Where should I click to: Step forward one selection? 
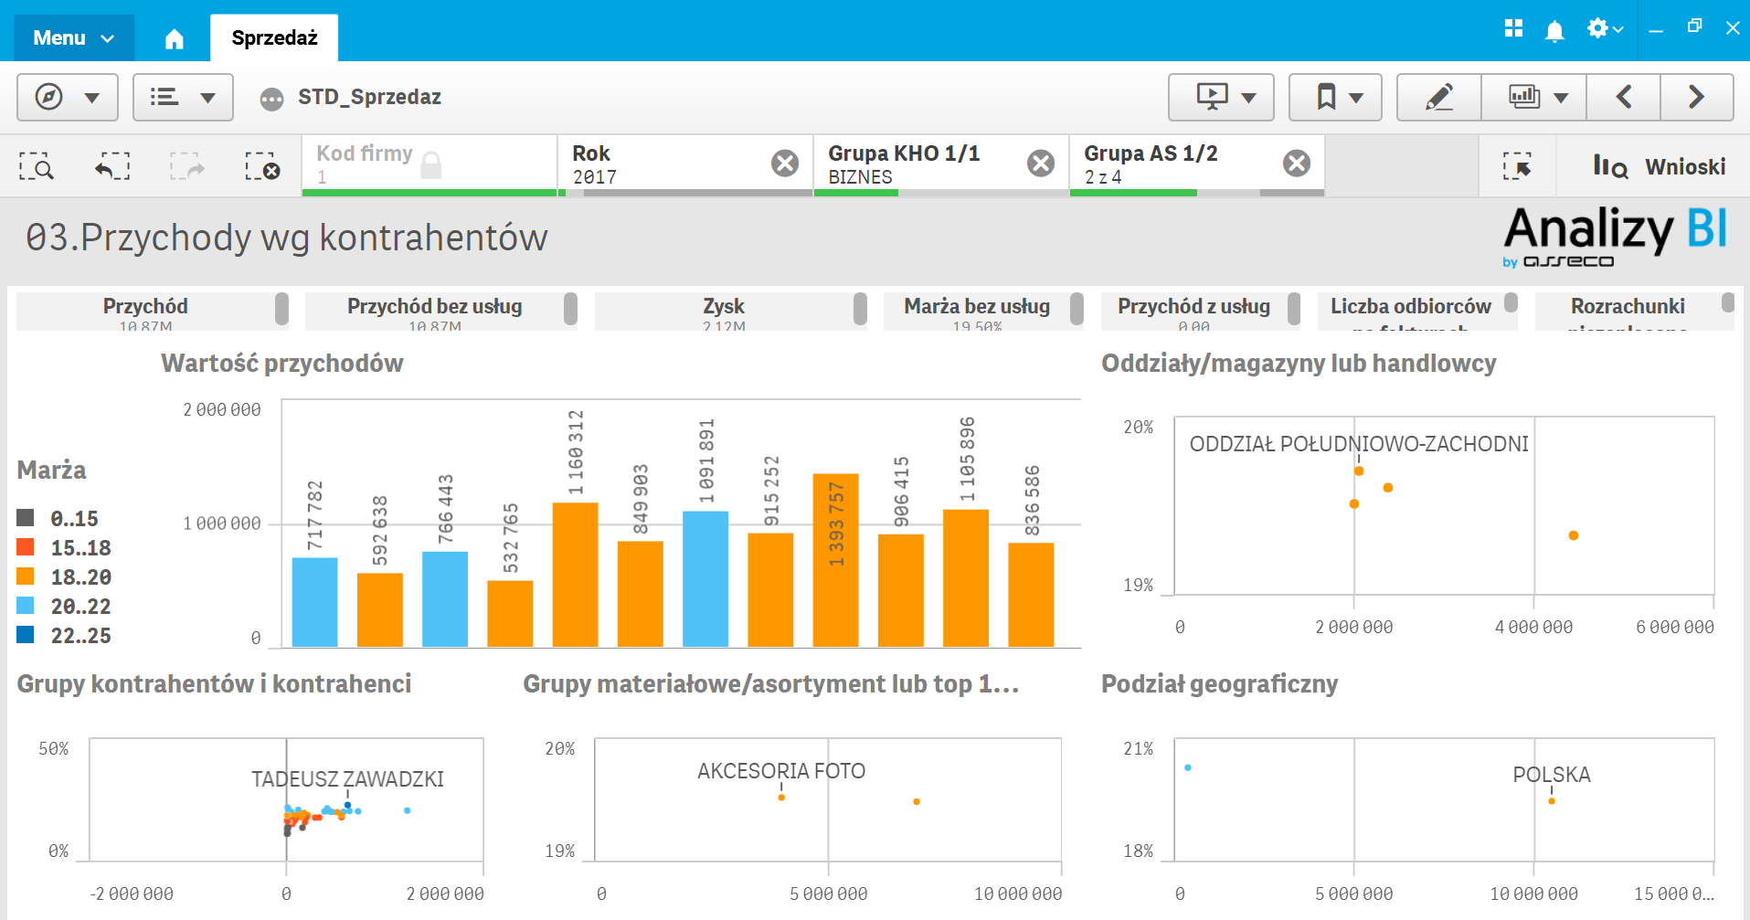point(187,166)
